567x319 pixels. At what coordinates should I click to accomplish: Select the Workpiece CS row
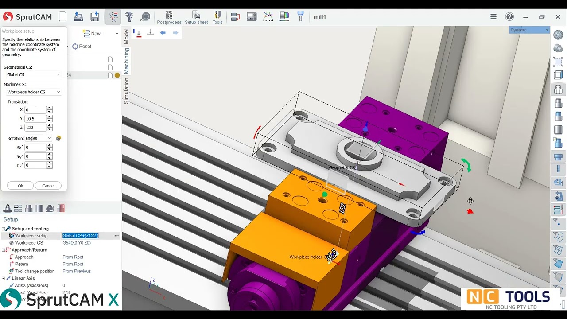61,243
